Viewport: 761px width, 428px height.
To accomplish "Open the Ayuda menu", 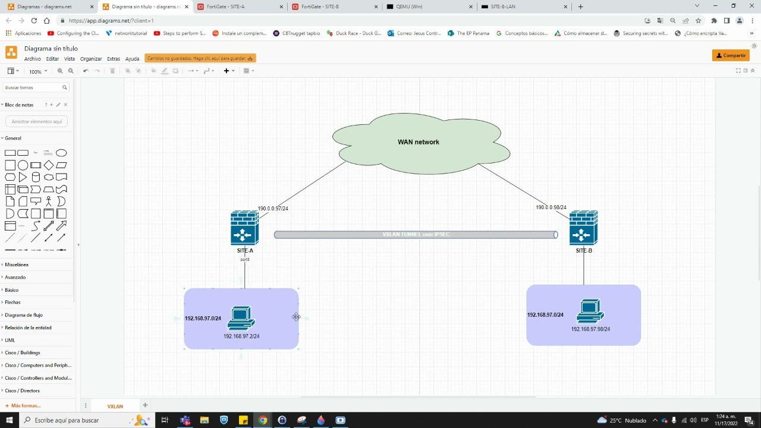I will tap(132, 59).
